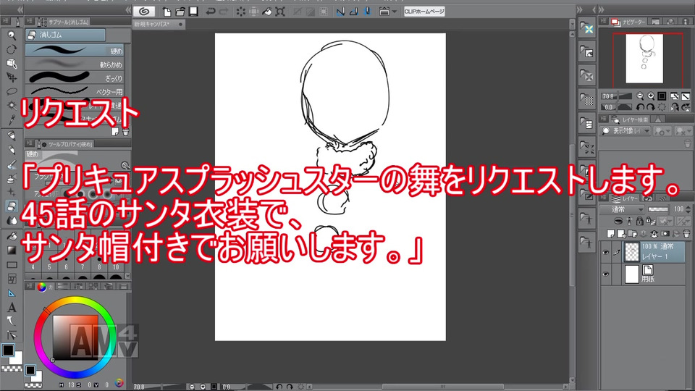Image resolution: width=695 pixels, height=391 pixels.
Task: Switch to the 新規キャンバス canvas tab
Action: point(153,24)
